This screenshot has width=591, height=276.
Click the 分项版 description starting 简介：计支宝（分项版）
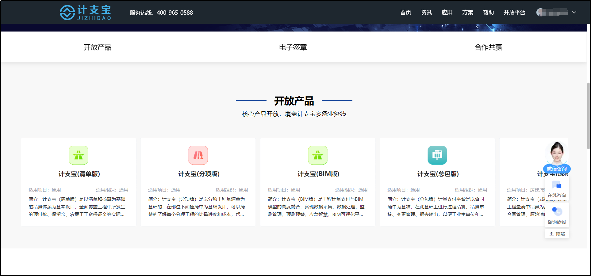point(197,207)
